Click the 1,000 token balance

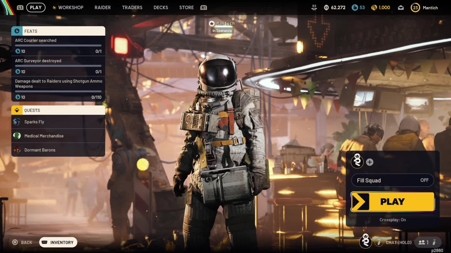pyautogui.click(x=384, y=8)
